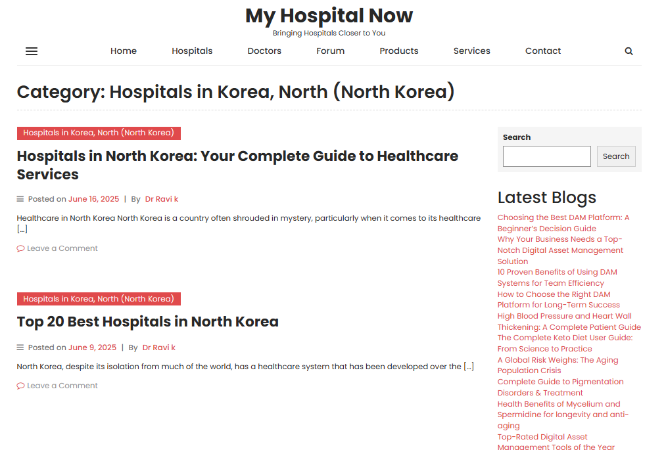The width and height of the screenshot is (666, 450).
Task: Click the Latest Blogs heading
Action: [x=546, y=198]
